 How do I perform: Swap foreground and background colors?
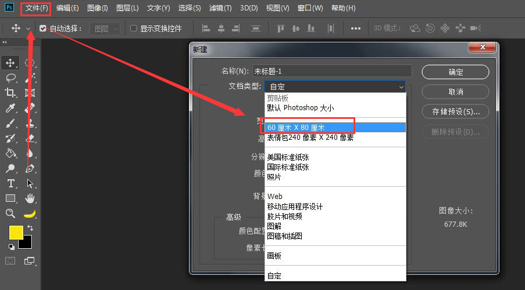pos(30,228)
